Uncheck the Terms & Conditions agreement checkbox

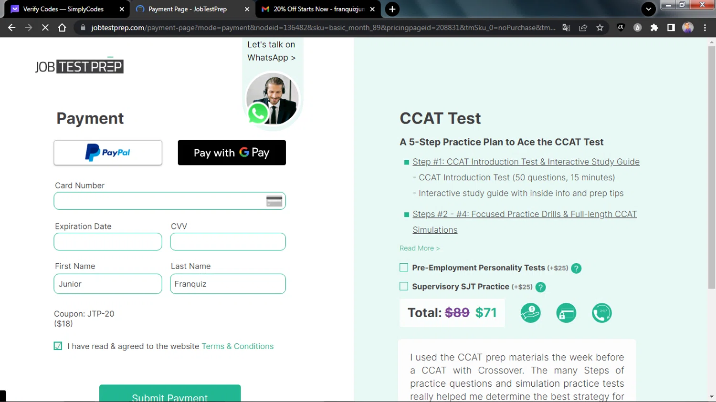(x=58, y=346)
